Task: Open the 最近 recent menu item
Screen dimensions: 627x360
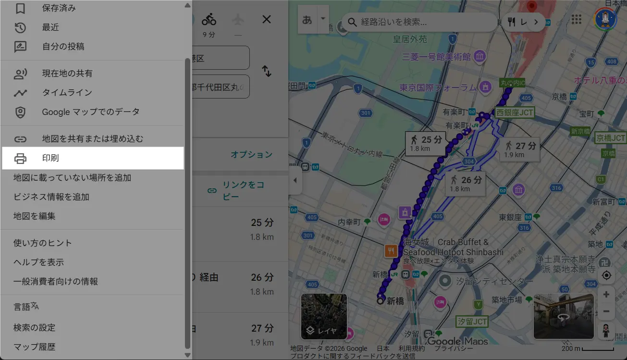Action: coord(92,27)
